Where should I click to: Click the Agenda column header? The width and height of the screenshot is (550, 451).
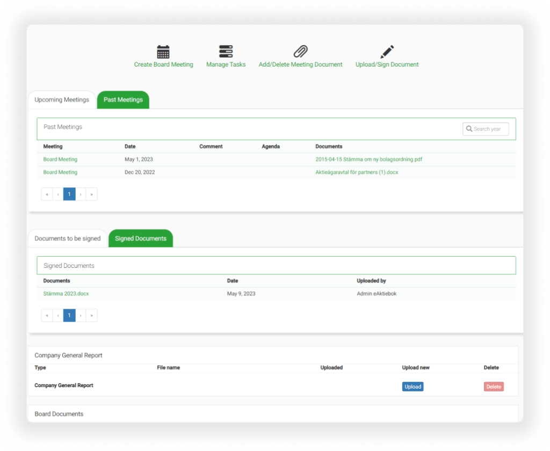[271, 147]
